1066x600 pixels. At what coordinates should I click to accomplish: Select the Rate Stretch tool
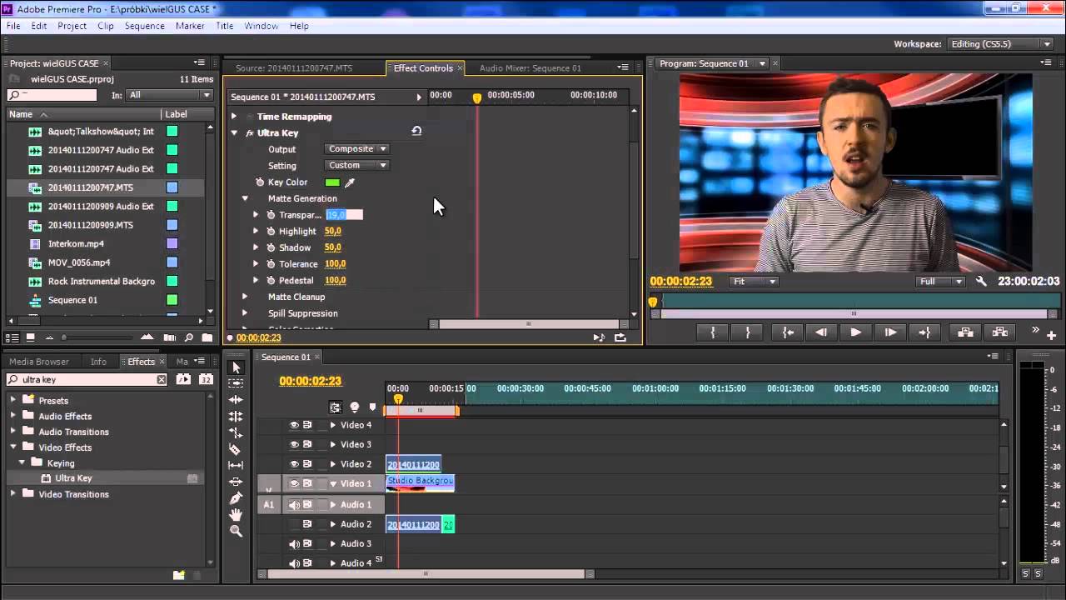[236, 432]
